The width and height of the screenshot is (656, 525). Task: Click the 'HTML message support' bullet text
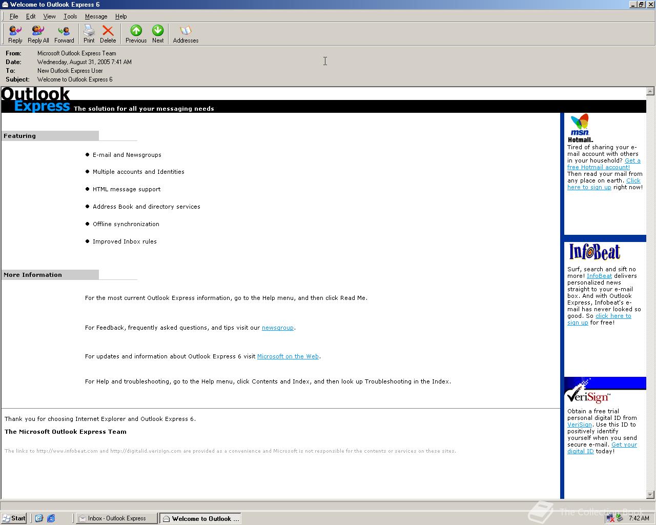[x=127, y=189]
